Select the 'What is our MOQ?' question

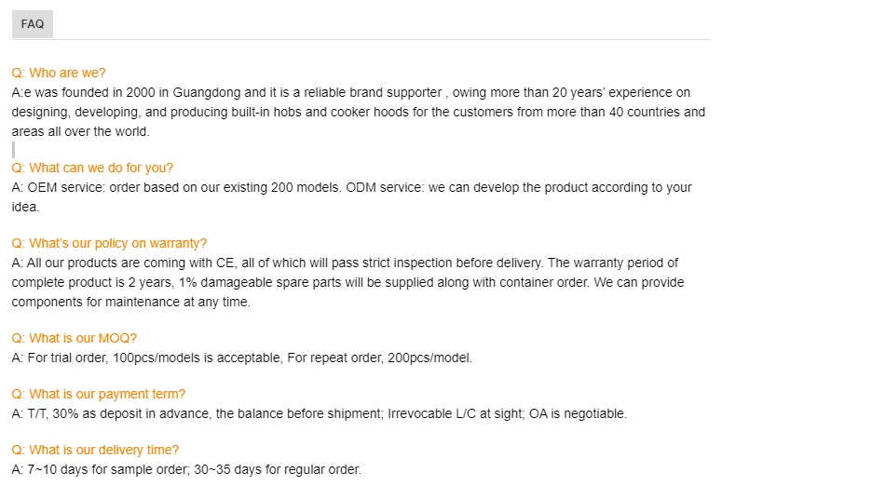[x=76, y=338]
